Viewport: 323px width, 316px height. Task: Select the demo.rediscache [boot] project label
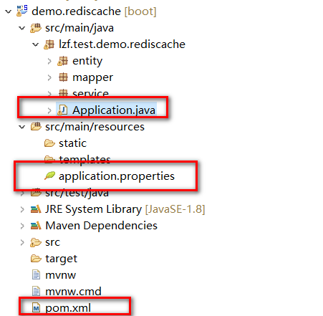94,11
